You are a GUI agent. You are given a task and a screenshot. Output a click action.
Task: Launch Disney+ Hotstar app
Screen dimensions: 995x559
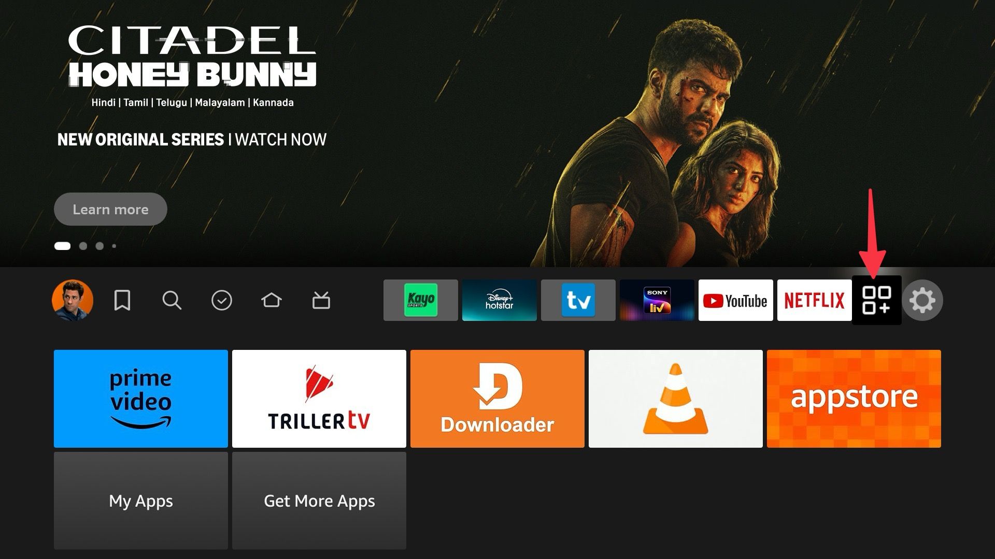click(498, 300)
